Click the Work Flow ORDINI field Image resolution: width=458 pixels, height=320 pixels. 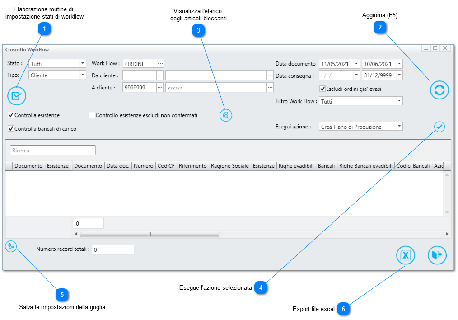click(x=140, y=63)
